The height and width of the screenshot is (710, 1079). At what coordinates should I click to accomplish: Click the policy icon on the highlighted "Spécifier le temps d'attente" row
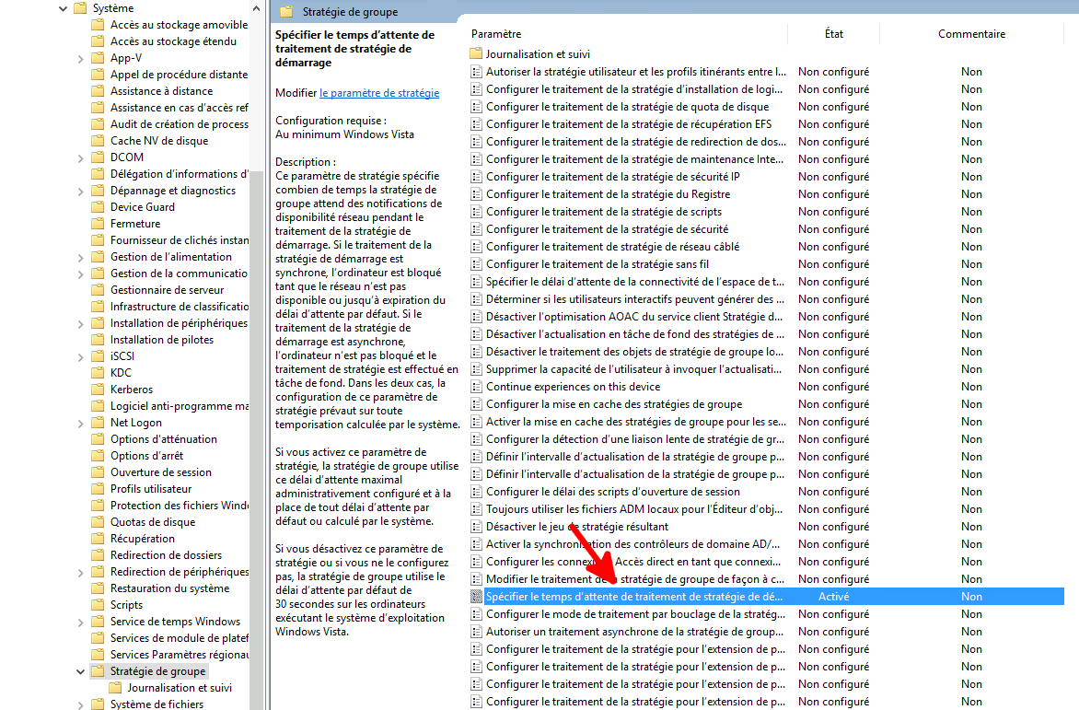click(477, 596)
